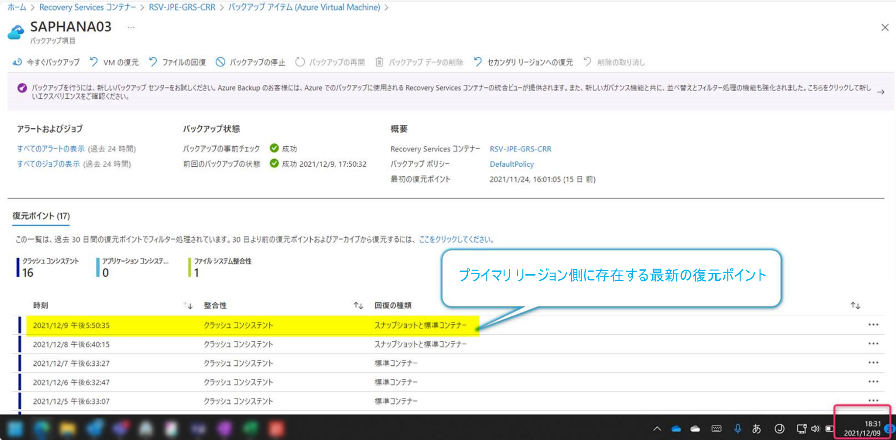
Task: Click ここをクリックしてください link
Action: pos(456,239)
